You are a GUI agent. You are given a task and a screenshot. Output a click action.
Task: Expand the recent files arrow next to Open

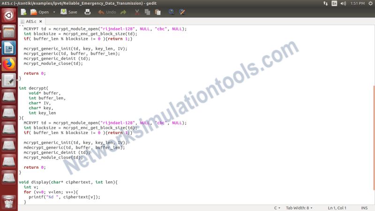tap(54, 12)
